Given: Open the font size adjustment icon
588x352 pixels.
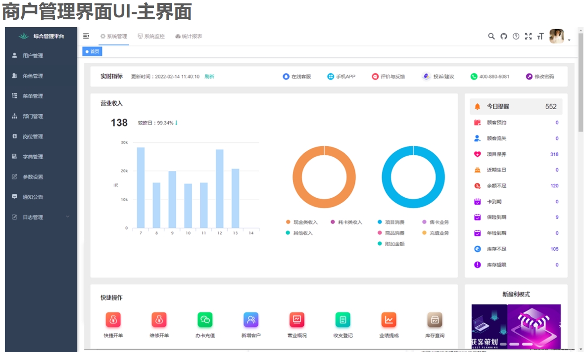Looking at the screenshot, I should 540,36.
